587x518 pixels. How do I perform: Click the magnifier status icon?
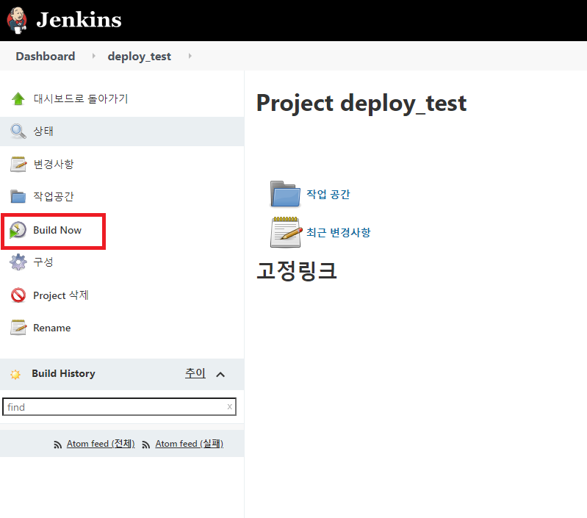(x=18, y=131)
